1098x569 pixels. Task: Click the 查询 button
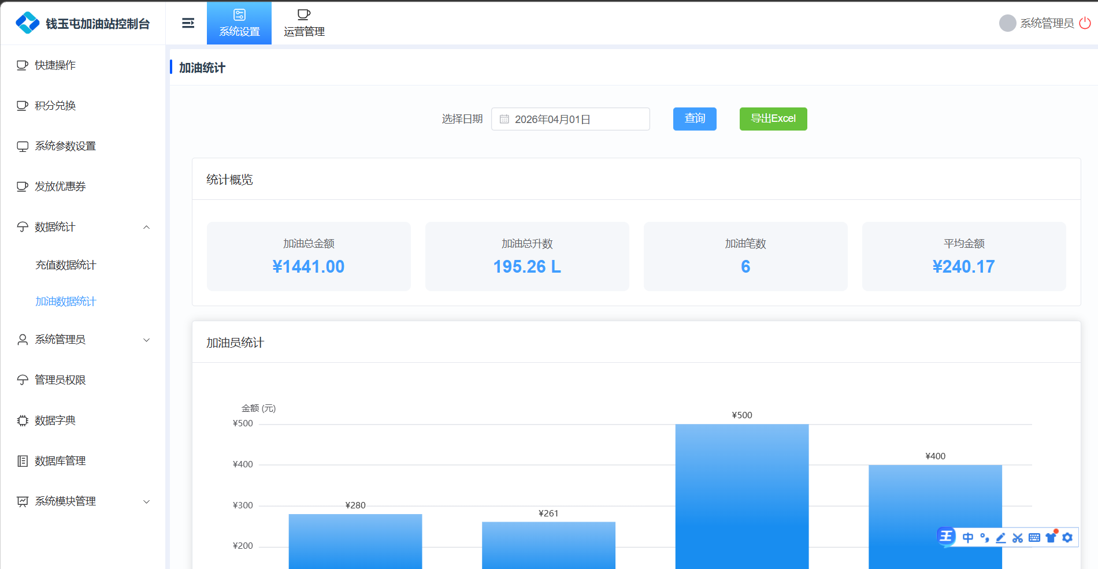tap(695, 119)
